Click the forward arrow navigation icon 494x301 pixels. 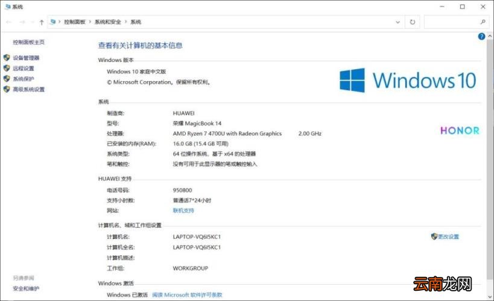[22, 22]
